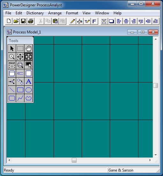
Task: Click the vertical scrollbar thumb
Action: 156,85
